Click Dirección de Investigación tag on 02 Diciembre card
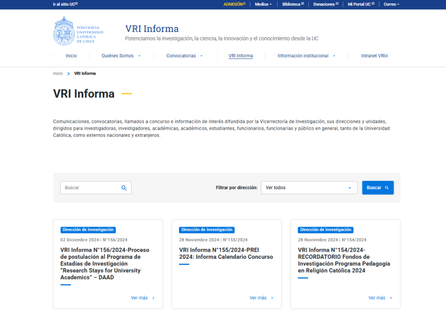 (x=88, y=230)
